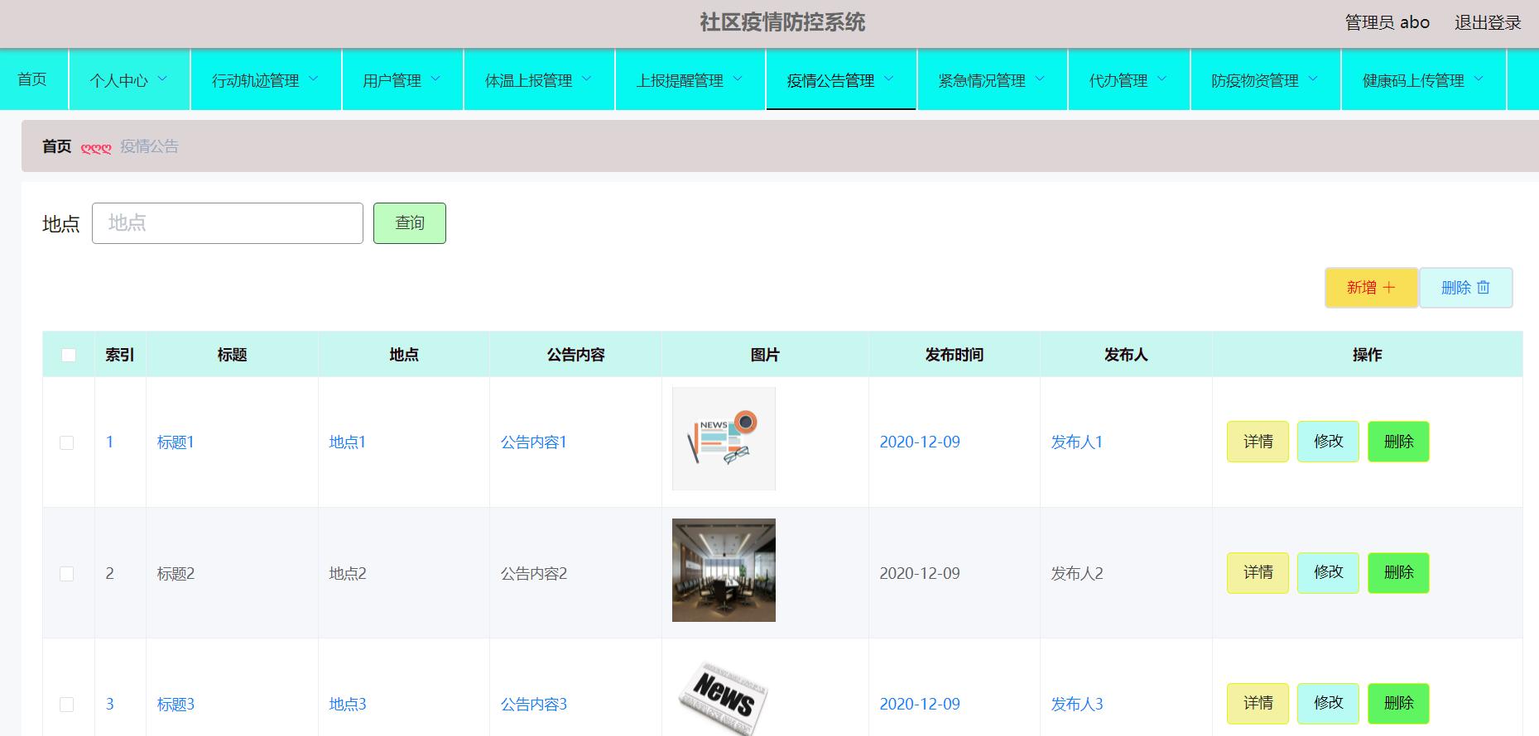Open the 行动轨迹管理 menu
1539x736 pixels.
(266, 79)
